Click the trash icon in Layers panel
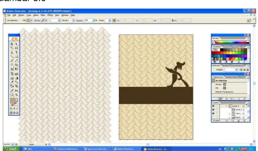258x151 pixels. [244, 121]
